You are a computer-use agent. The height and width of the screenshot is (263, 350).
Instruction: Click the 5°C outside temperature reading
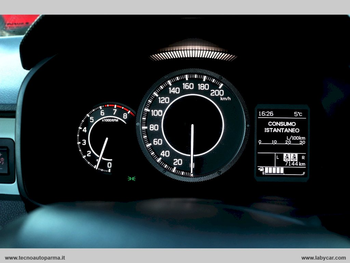(298, 114)
